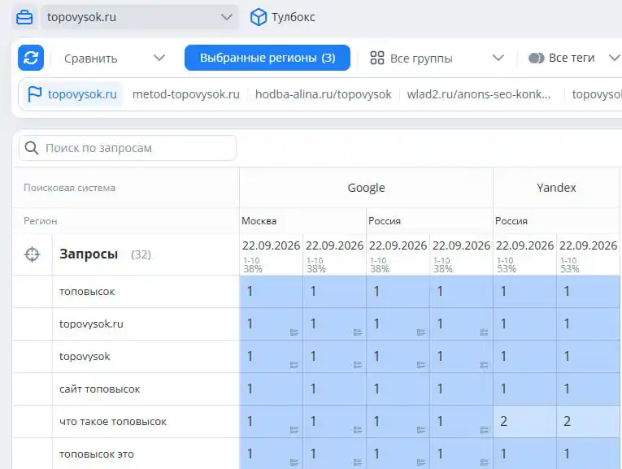Click the query topovysok.ru in table
622x469 pixels.
91,324
